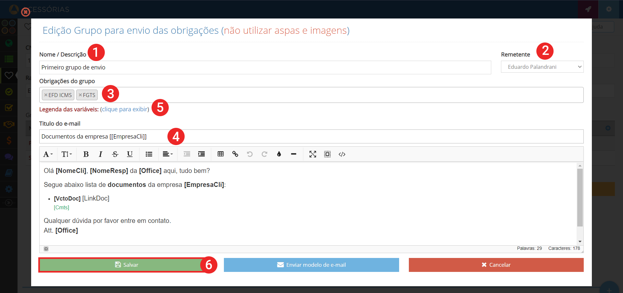Click the Salvar button

click(127, 265)
